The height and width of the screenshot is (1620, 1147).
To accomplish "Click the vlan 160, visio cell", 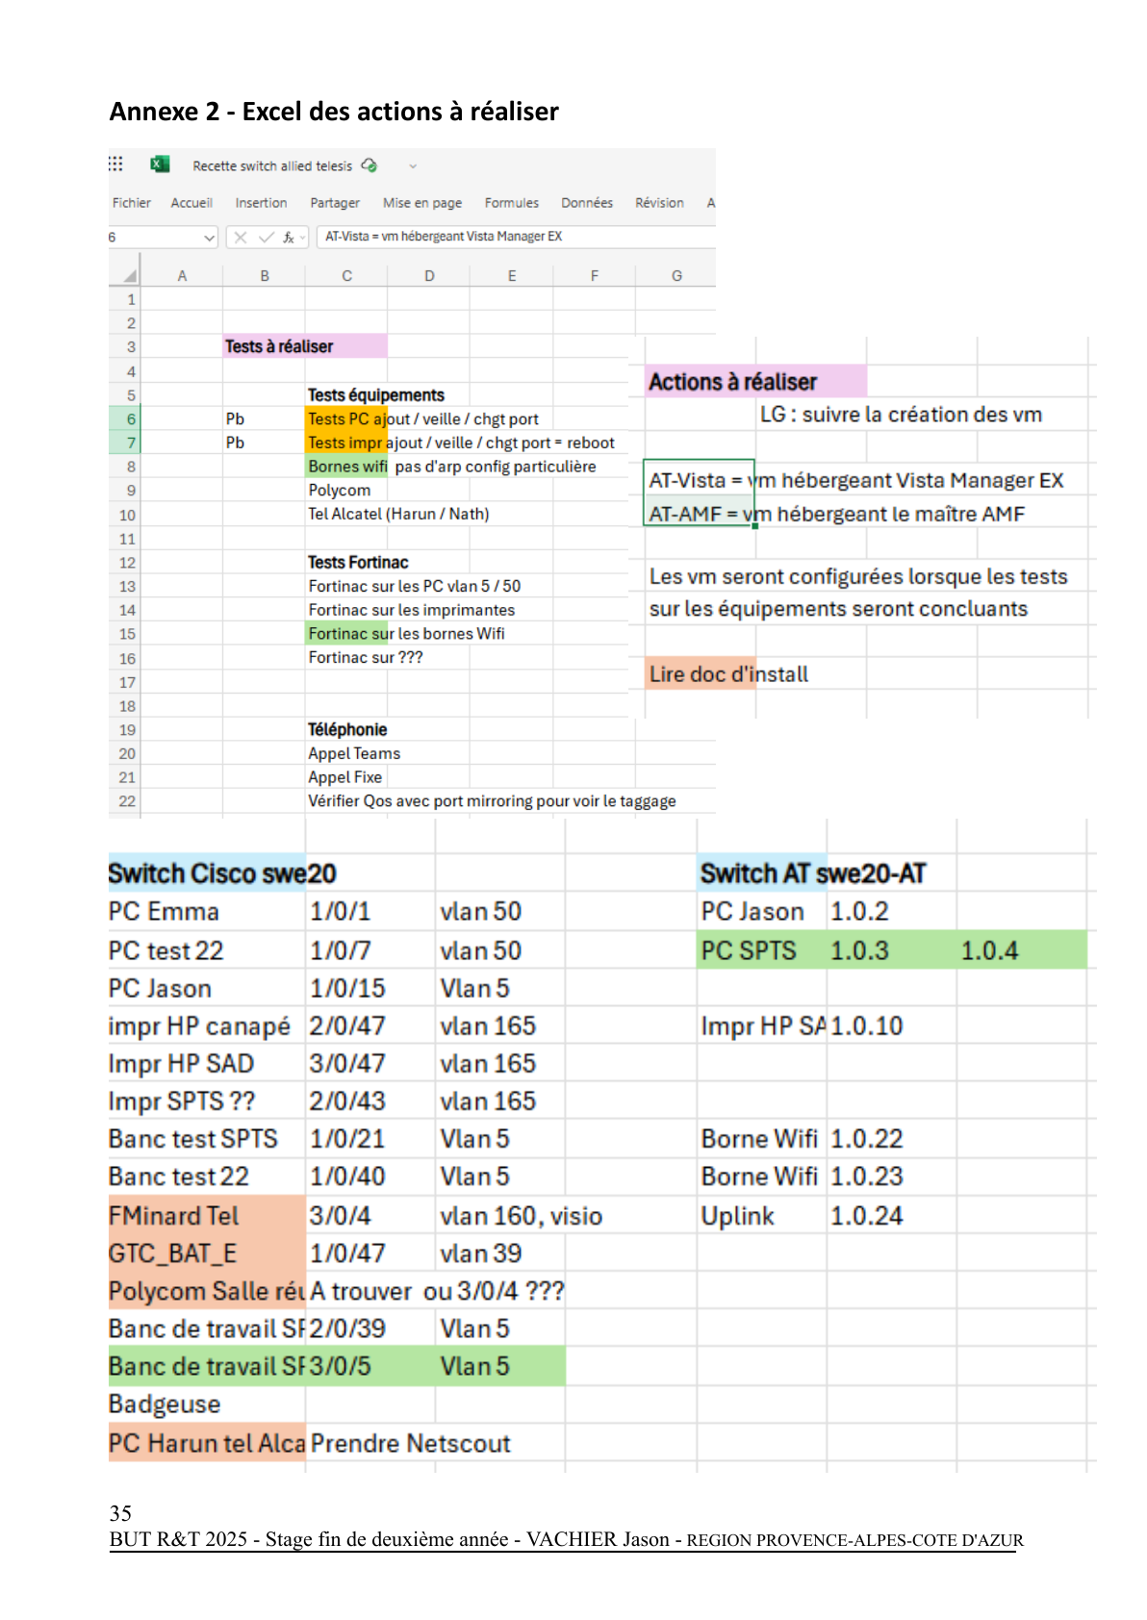I will (521, 1216).
